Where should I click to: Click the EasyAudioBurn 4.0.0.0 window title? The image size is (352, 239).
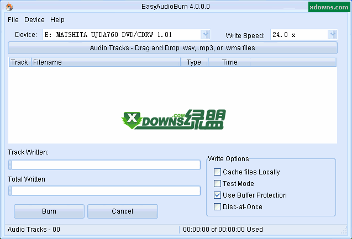click(176, 7)
